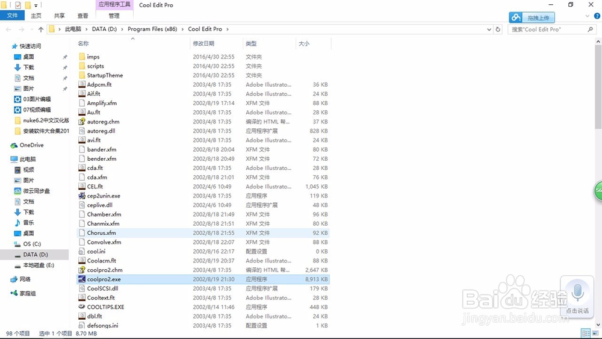This screenshot has width=602, height=339.
Task: Expand the ribbon with the chevron
Action: click(x=587, y=16)
